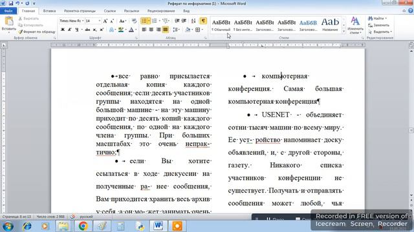The width and height of the screenshot is (414, 232).
Task: Click the Paste (Вставить) icon
Action: 8,21
